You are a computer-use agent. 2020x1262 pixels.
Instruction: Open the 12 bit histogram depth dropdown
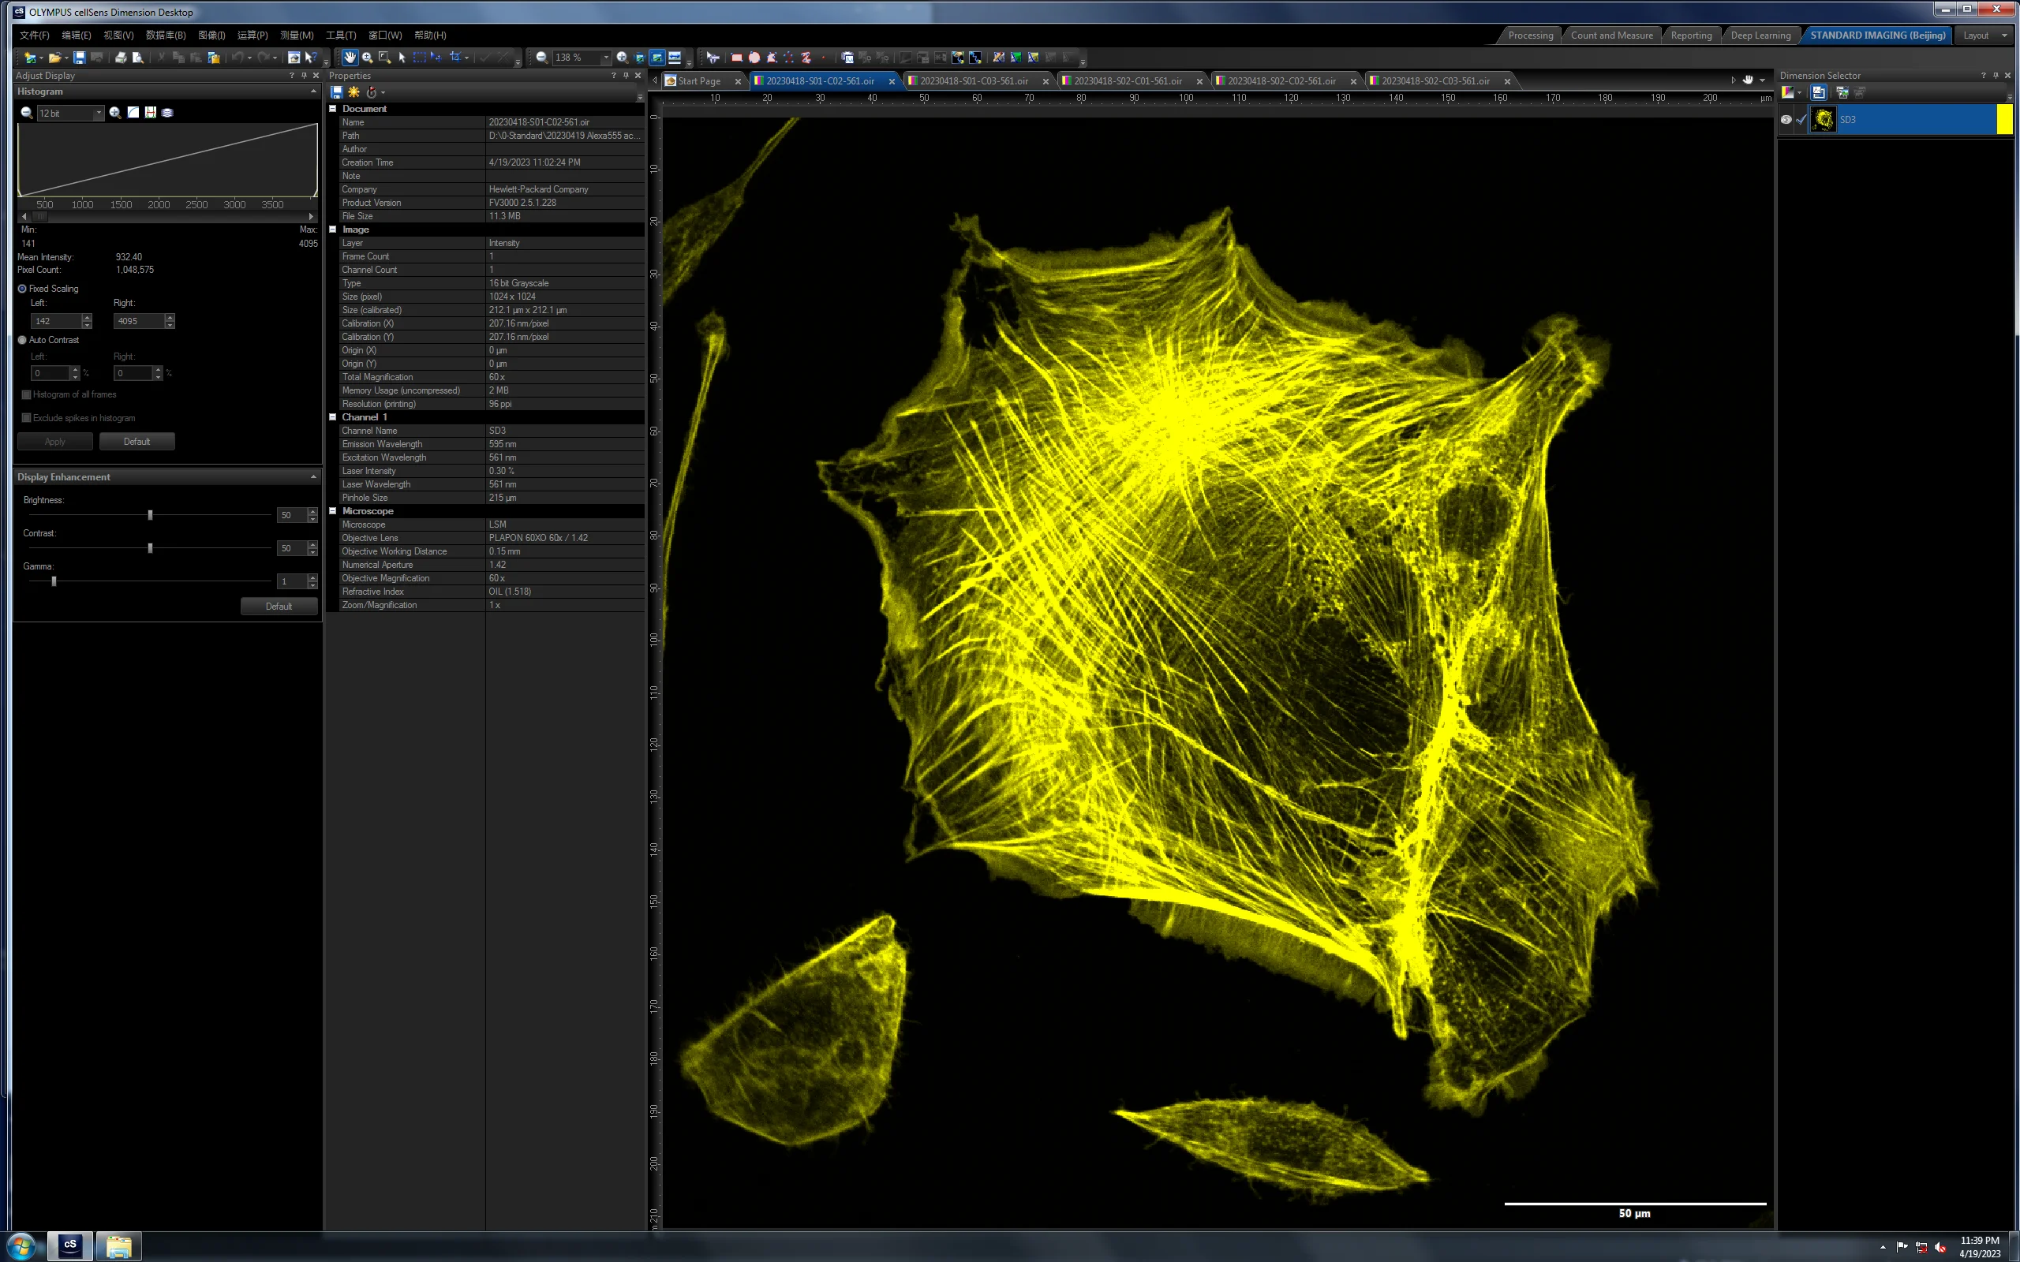point(99,113)
